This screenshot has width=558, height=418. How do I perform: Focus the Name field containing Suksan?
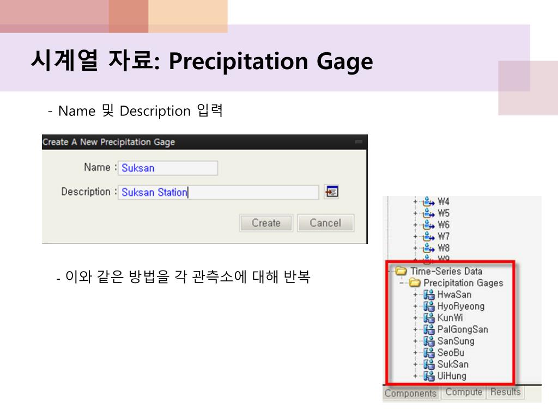pos(168,168)
